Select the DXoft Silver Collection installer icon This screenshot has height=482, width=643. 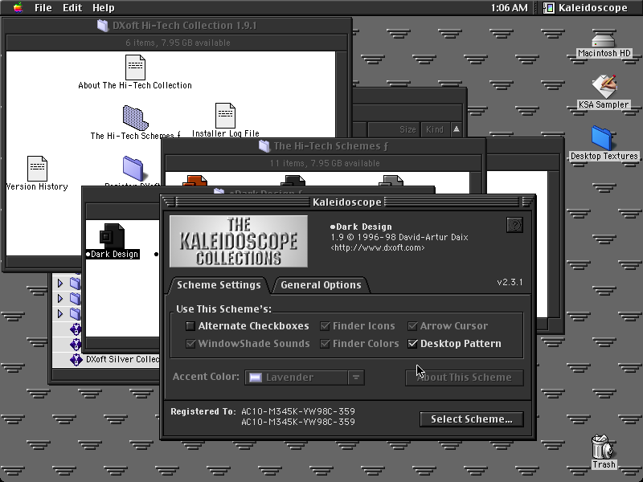click(x=76, y=359)
